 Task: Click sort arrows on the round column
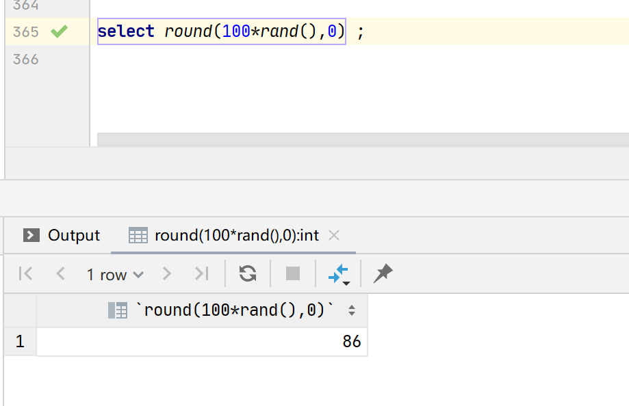(x=352, y=310)
